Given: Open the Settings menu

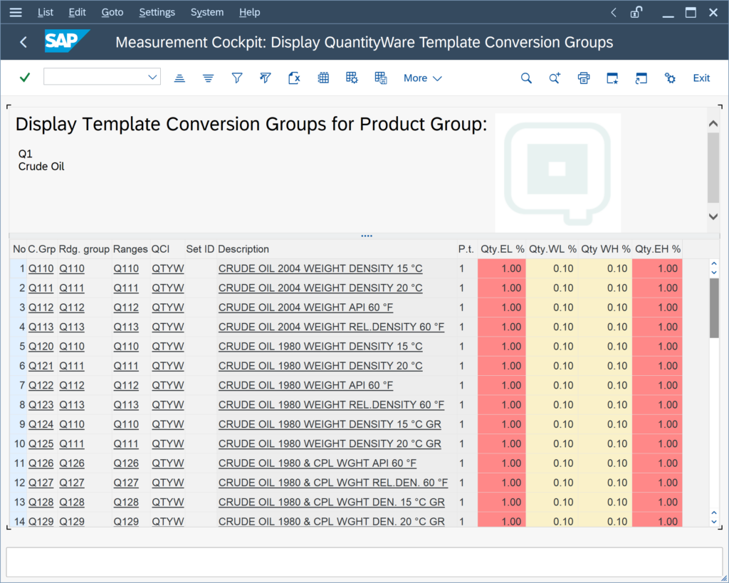Looking at the screenshot, I should point(157,12).
